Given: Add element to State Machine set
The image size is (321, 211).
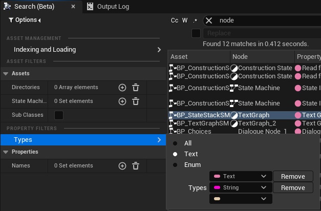Looking at the screenshot, I should point(122,101).
